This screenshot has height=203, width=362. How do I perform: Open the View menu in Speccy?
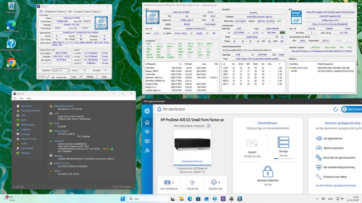click(21, 98)
